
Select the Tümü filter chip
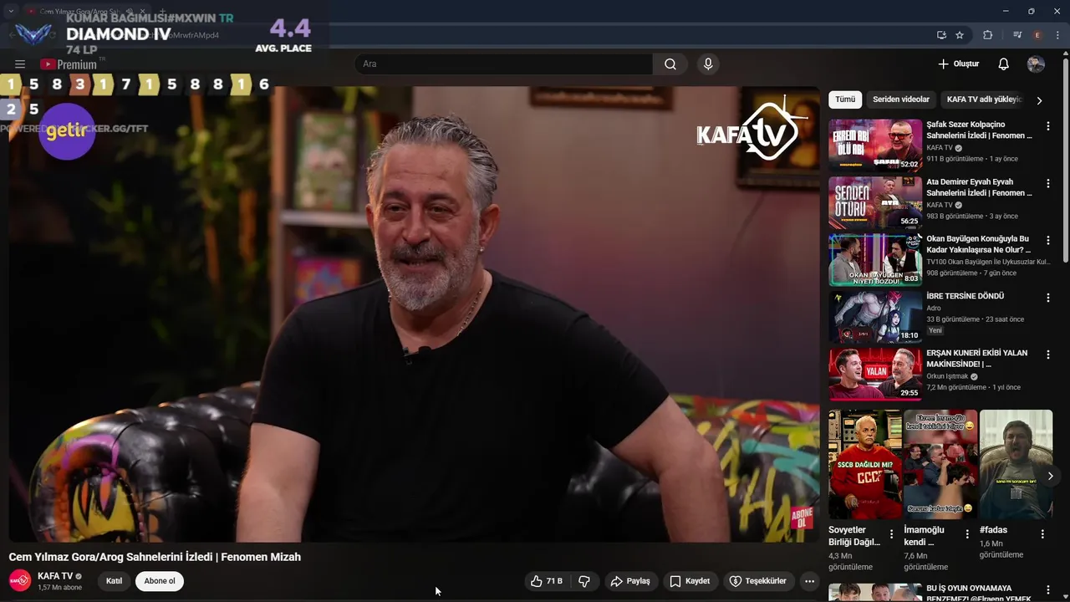coord(845,99)
